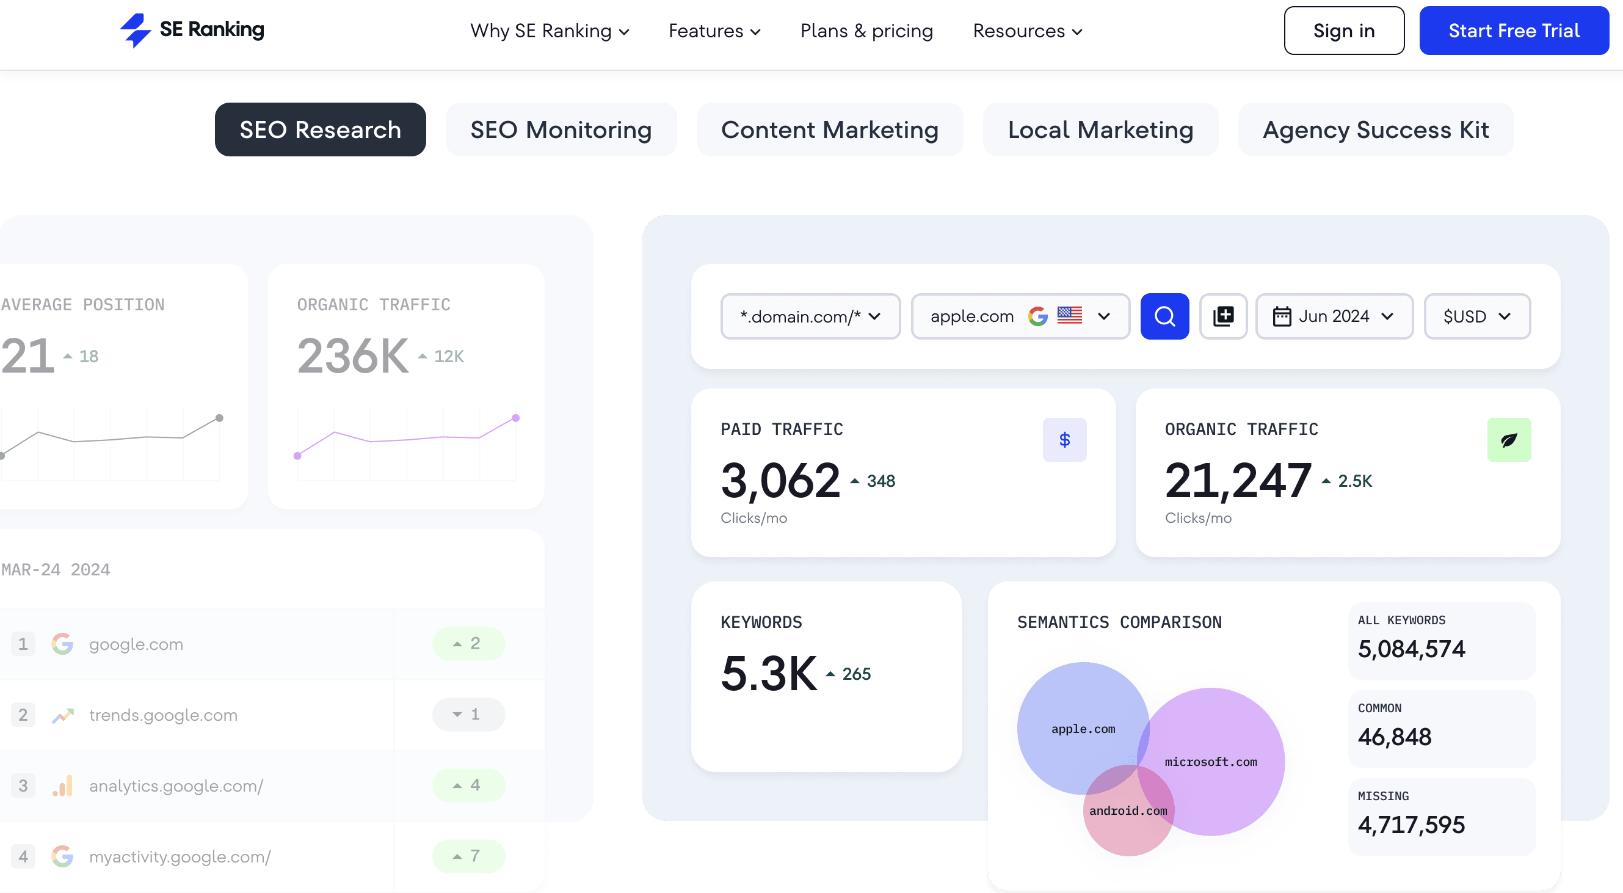Click the google.com row

(272, 643)
